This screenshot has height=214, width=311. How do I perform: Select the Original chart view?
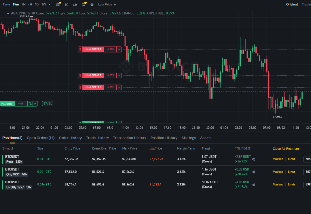[x=292, y=5]
